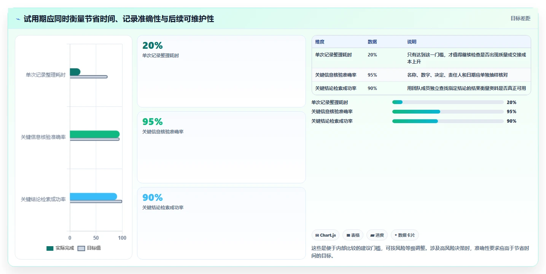Click progress list percentage 90% value

511,121
